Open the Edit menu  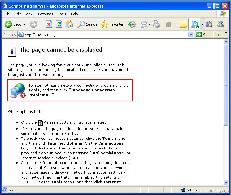pos(18,14)
